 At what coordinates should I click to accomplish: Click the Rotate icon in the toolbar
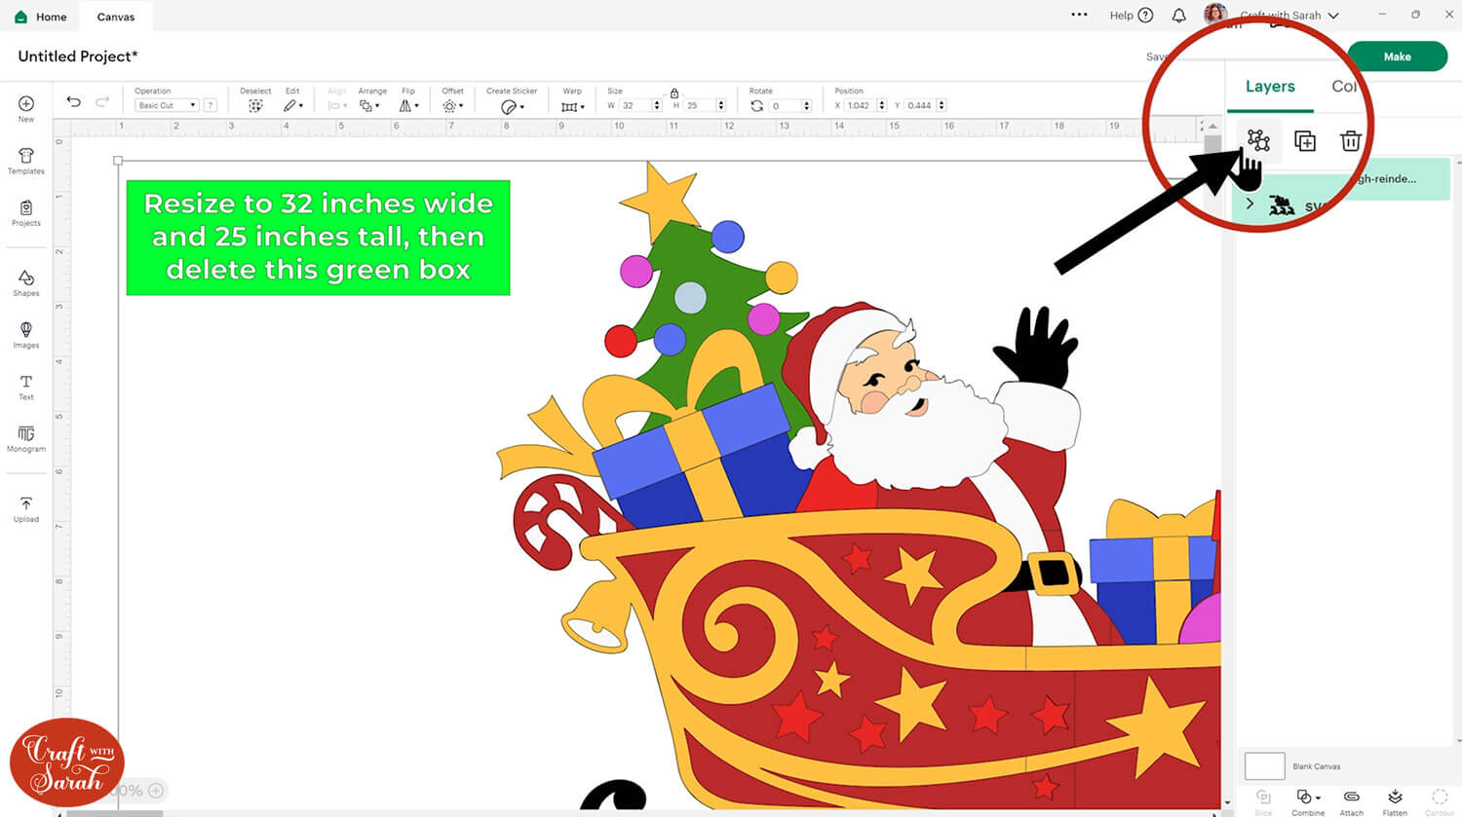757,105
